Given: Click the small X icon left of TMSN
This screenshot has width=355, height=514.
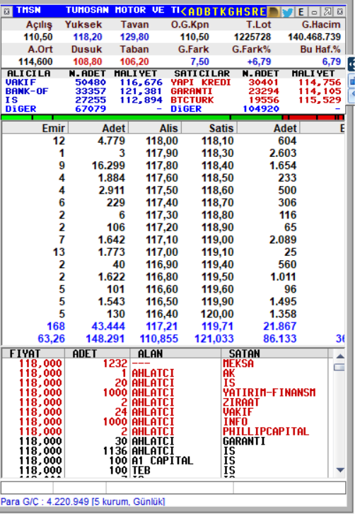Looking at the screenshot, I should click(x=6, y=12).
